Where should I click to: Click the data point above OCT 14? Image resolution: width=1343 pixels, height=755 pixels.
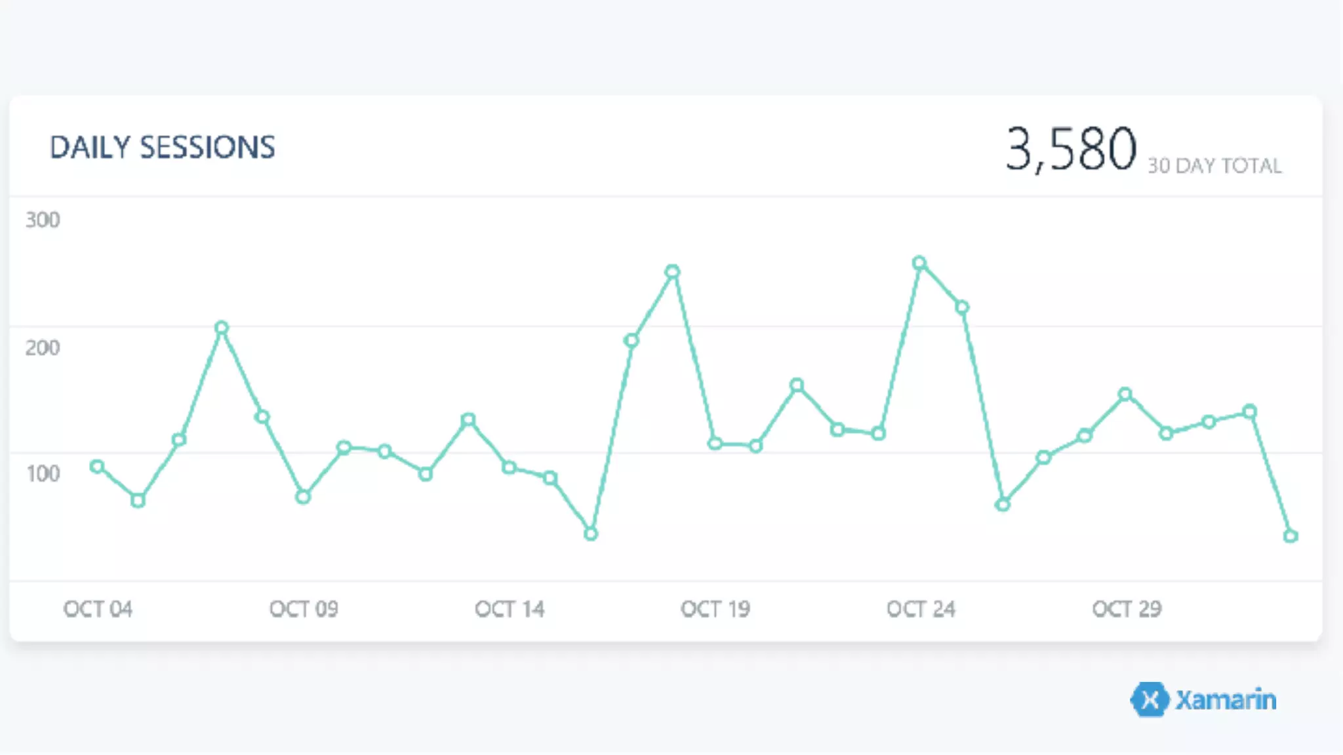[x=509, y=467]
